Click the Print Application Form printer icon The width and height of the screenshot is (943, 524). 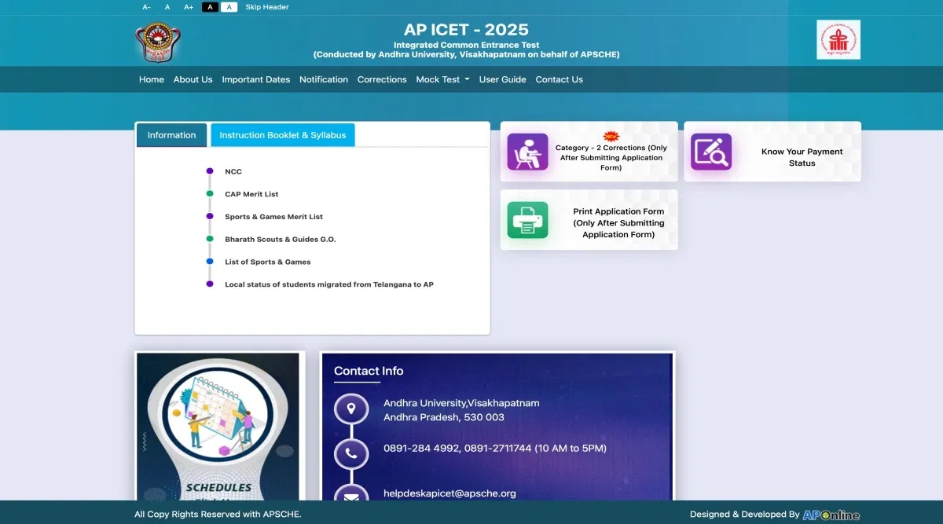click(527, 220)
